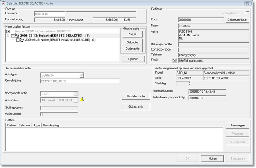Open the Actiedatum date picker dropdown

(76, 100)
